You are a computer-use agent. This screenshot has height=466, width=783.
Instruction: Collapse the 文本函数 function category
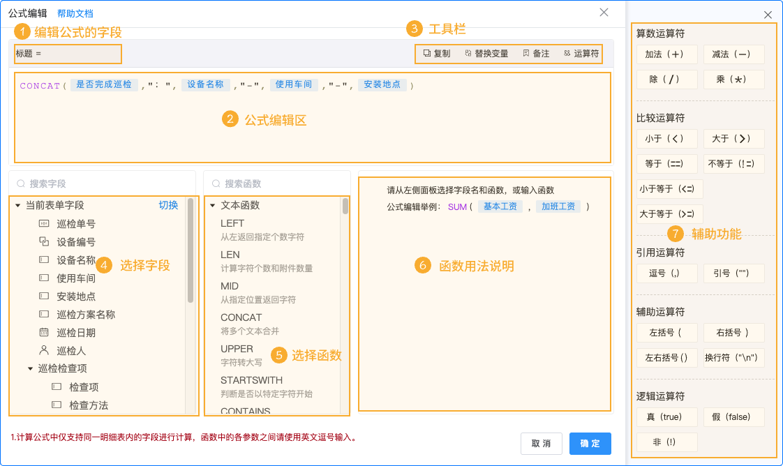(214, 206)
